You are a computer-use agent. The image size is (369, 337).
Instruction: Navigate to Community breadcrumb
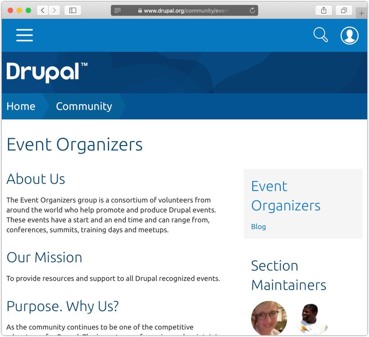pyautogui.click(x=84, y=106)
